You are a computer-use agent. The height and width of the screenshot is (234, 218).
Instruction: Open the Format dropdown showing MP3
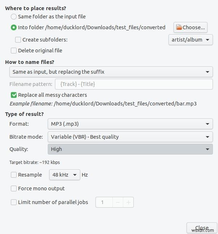pos(130,124)
